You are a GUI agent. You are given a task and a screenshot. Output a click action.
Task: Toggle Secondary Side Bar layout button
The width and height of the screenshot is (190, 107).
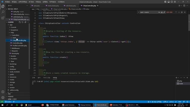[x=172, y=2]
